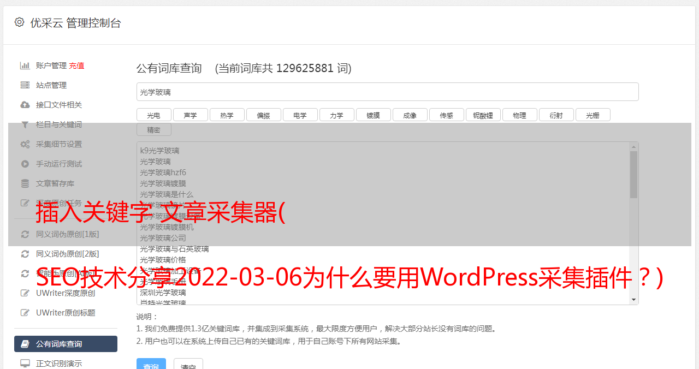699x369 pixels.
Task: Click the play icon for 手动运行测试
Action: point(25,164)
